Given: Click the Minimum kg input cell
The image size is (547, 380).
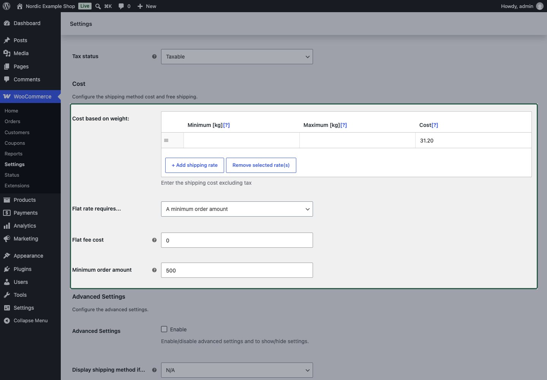Looking at the screenshot, I should (x=242, y=140).
